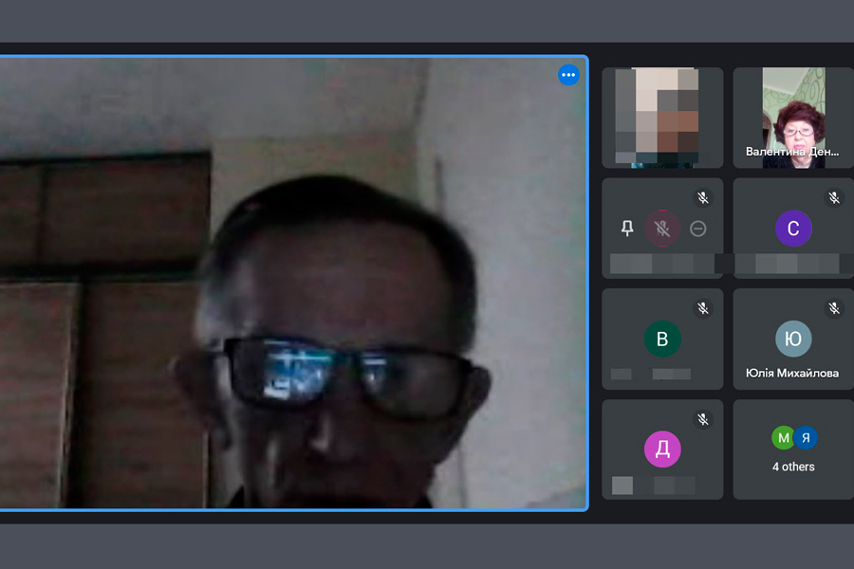Select the purple C avatar
This screenshot has height=569, width=854.
(x=793, y=229)
